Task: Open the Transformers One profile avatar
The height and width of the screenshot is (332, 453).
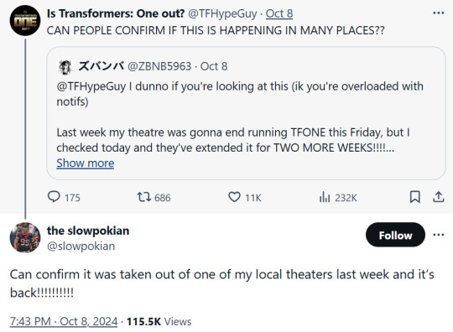Action: [x=25, y=20]
